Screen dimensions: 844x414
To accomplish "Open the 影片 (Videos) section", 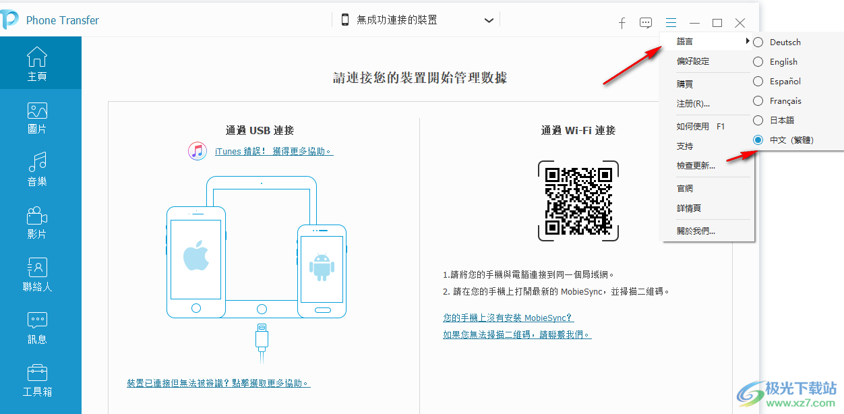I will coord(37,221).
